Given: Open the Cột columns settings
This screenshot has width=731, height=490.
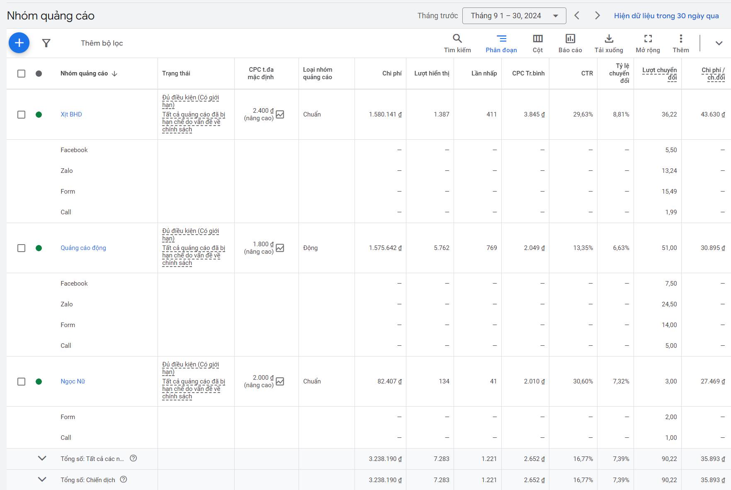Looking at the screenshot, I should (537, 43).
